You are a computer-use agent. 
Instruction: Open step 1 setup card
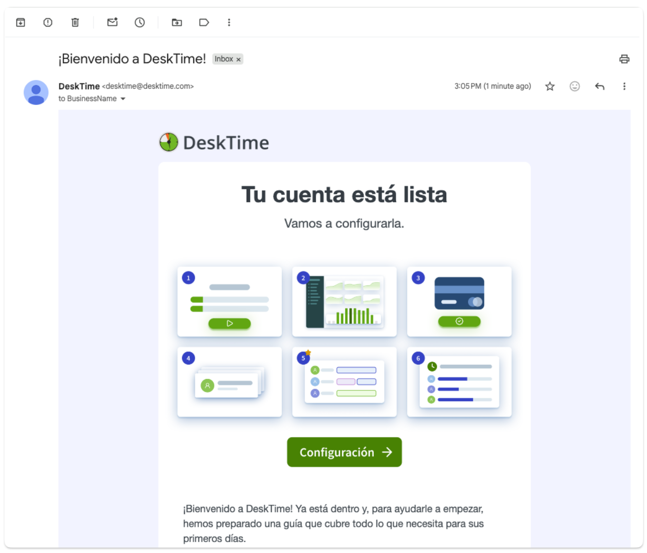[x=230, y=302]
